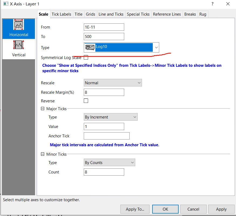Open the Reference Lines tab

167,14
